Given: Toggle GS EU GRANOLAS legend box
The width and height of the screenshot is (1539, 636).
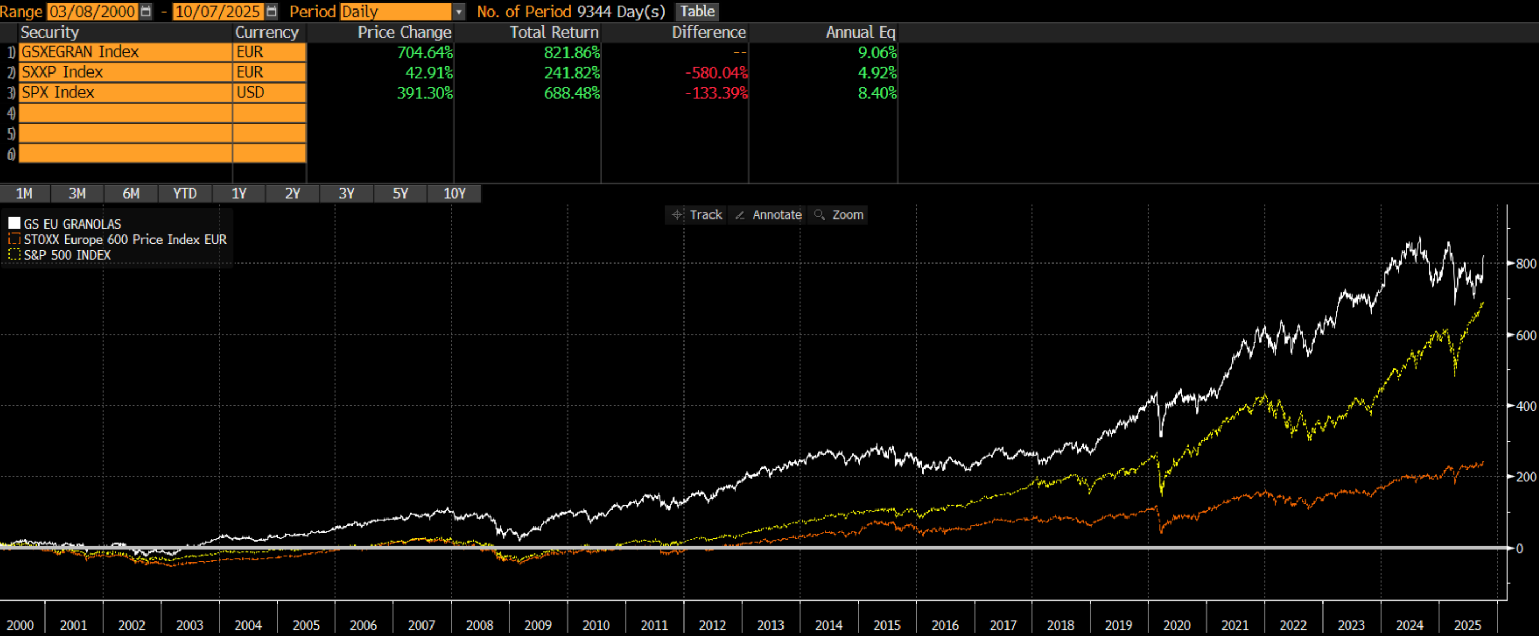Looking at the screenshot, I should (14, 223).
